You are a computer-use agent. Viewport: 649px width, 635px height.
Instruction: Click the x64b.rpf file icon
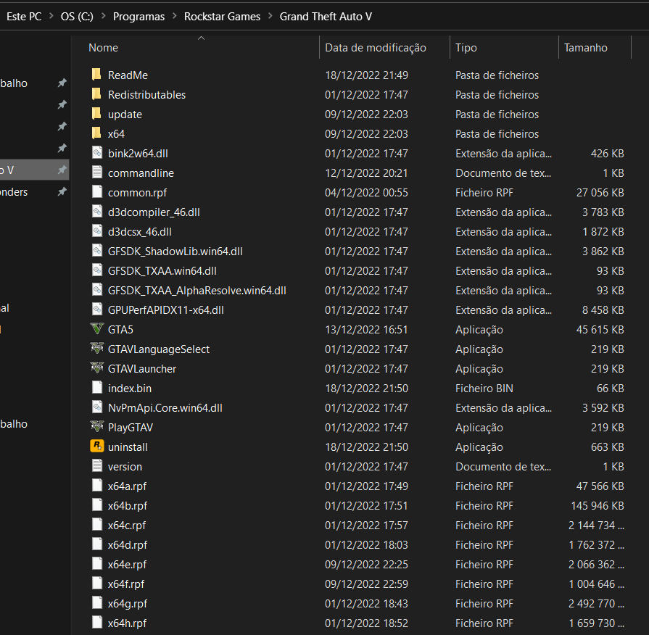(x=97, y=505)
